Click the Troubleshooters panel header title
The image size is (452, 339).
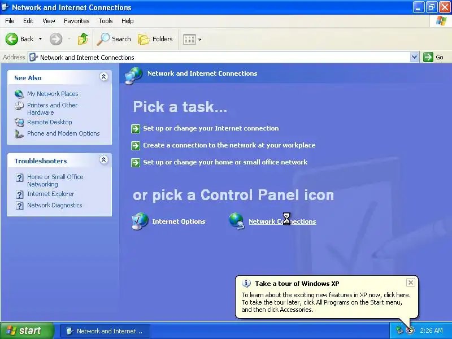pos(41,161)
